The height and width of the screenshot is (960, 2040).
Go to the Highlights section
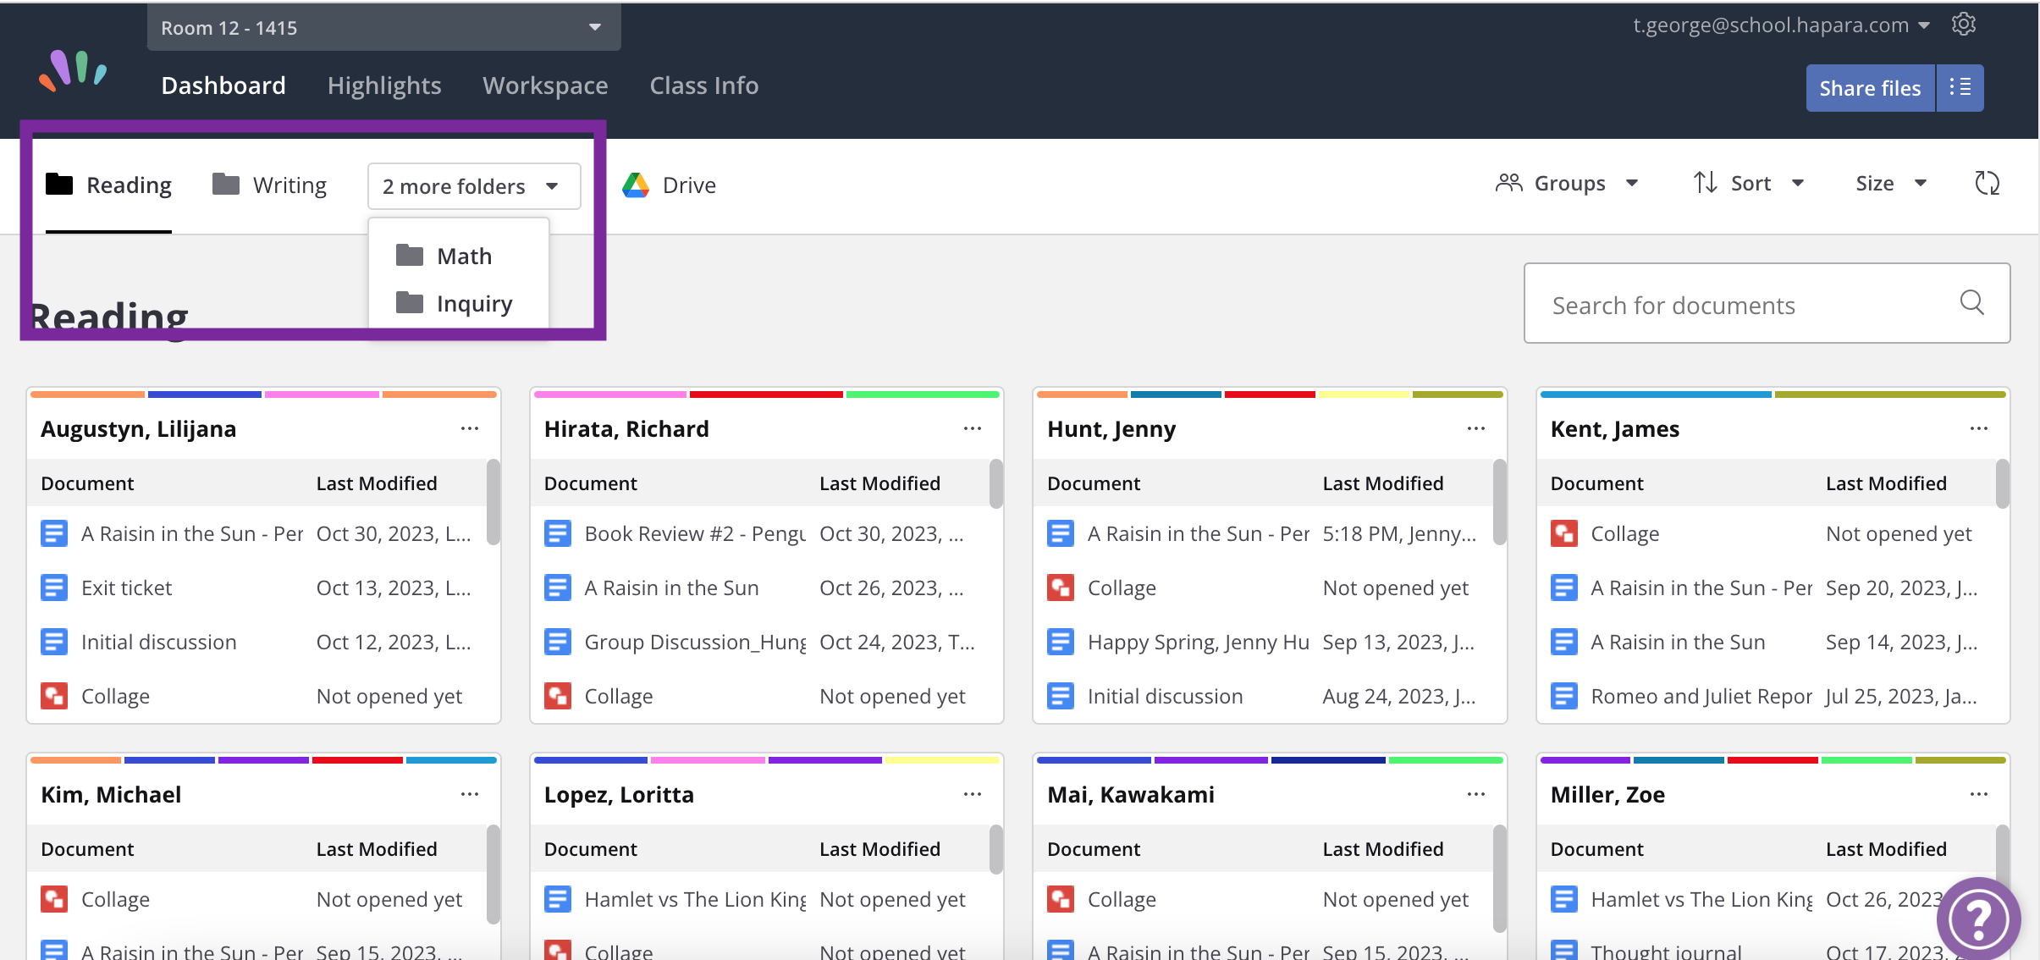pyautogui.click(x=384, y=85)
